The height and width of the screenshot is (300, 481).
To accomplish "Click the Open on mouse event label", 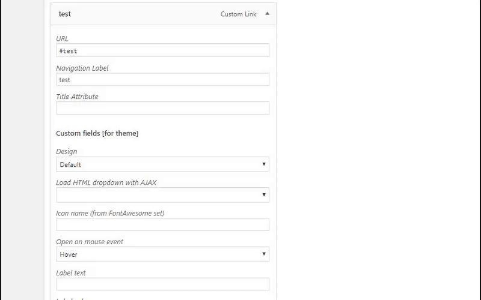I will [x=90, y=242].
